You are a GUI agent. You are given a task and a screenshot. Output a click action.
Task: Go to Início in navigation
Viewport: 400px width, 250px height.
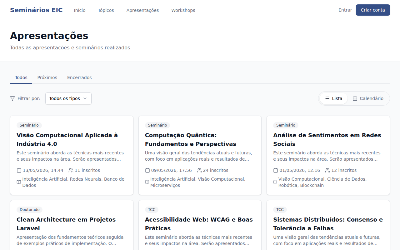pyautogui.click(x=80, y=10)
